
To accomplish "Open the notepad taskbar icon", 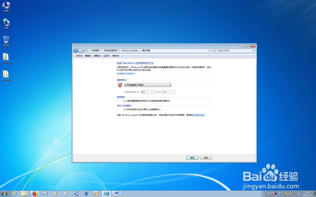I will pos(45,194).
